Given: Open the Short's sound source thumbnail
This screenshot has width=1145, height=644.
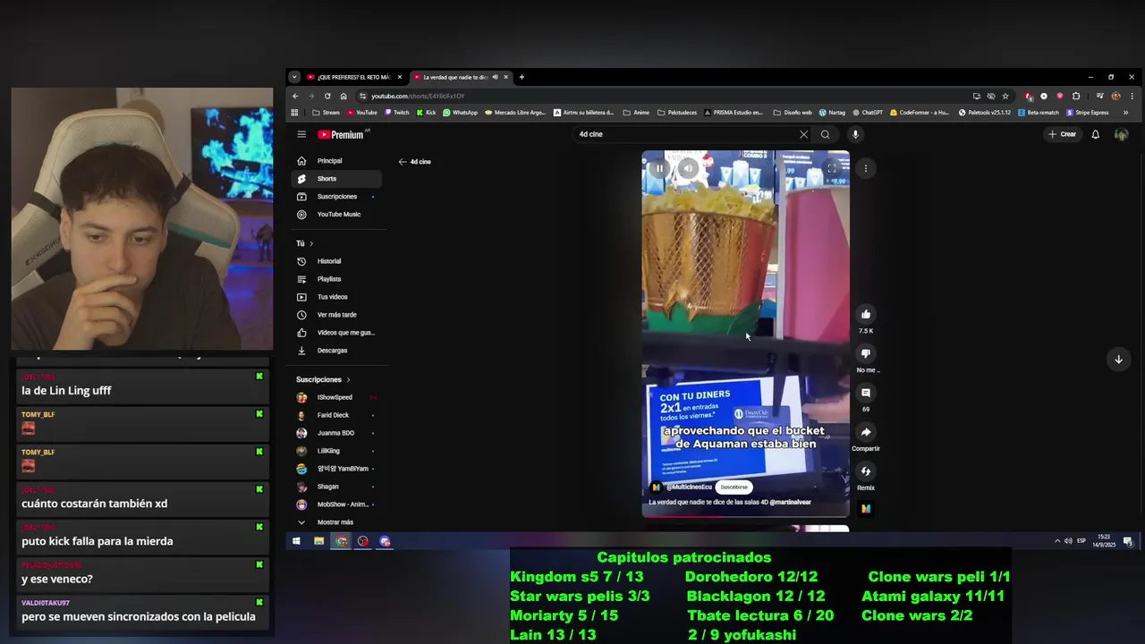Looking at the screenshot, I should [865, 508].
